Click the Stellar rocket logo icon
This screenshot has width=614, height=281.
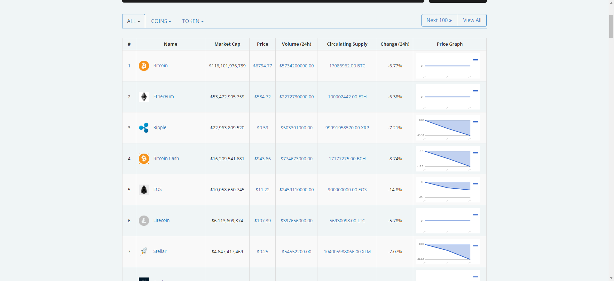(144, 252)
